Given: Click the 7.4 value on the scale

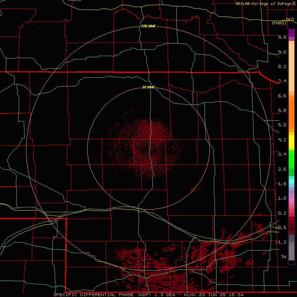Looking at the screenshot, I should pos(282,81).
